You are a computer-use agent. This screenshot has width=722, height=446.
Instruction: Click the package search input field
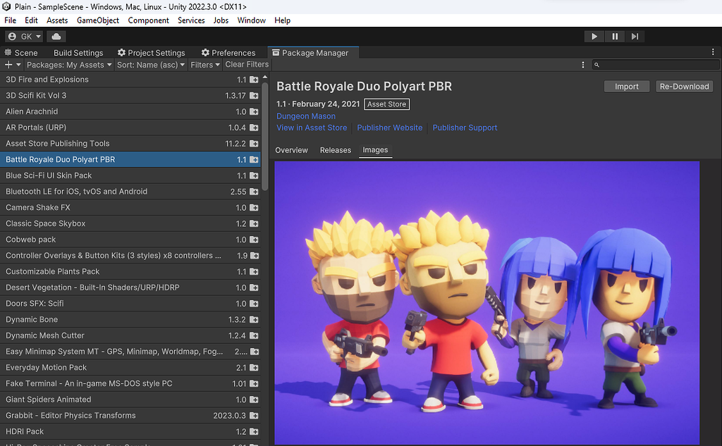(x=656, y=65)
